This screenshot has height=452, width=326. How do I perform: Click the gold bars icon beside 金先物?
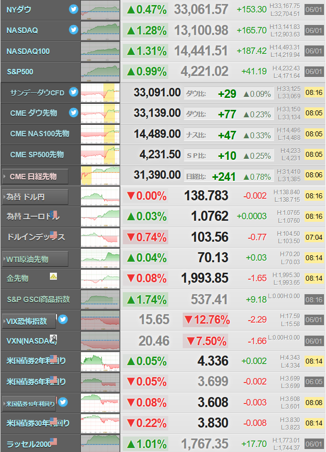pyautogui.click(x=53, y=276)
